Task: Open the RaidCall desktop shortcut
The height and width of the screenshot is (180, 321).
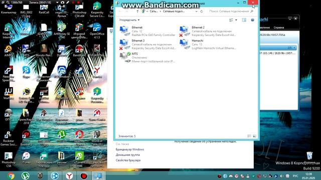Action: (x=44, y=9)
